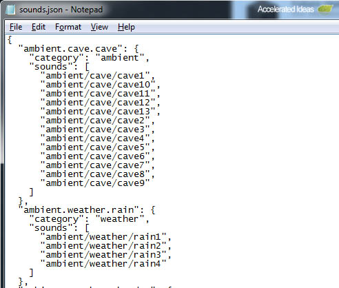Click the "ambient/cave/cave10" entry
This screenshot has height=288, width=339.
[x=100, y=85]
